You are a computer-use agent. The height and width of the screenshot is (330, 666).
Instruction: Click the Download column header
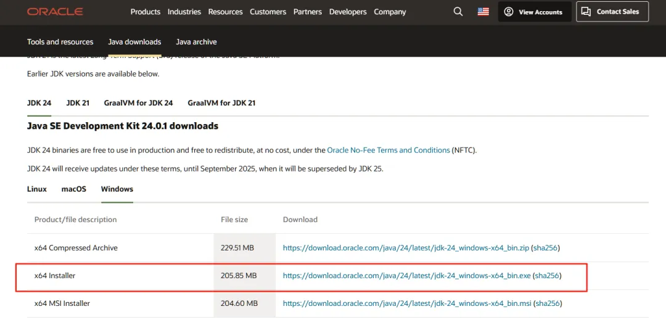300,220
